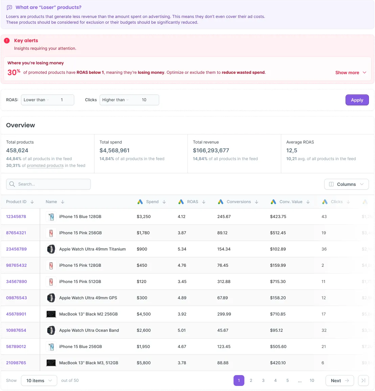Click the name 'iPhone 15 Pink 512GB'

coord(80,282)
